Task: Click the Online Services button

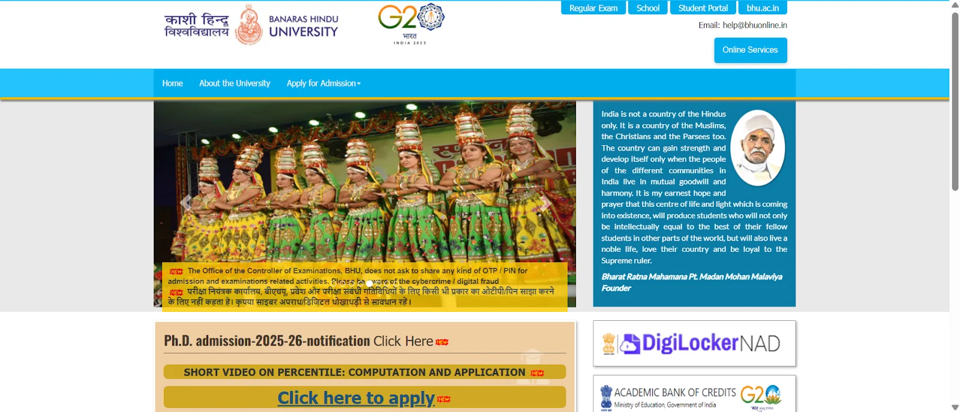Action: pyautogui.click(x=750, y=50)
